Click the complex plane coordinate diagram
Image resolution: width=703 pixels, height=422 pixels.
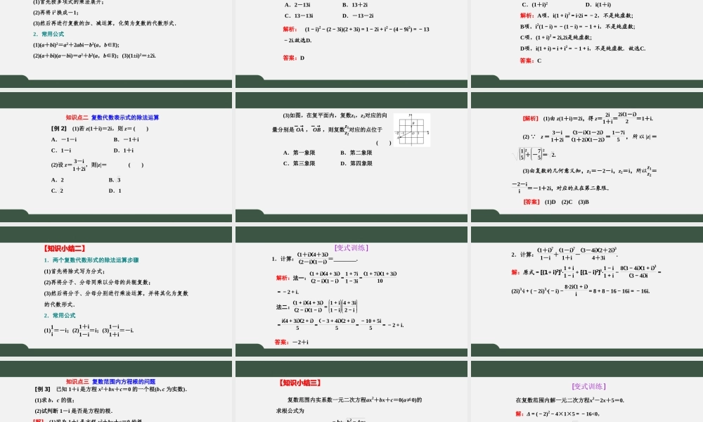point(411,130)
